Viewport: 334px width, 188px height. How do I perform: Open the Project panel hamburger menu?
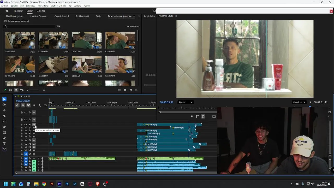tap(134, 16)
